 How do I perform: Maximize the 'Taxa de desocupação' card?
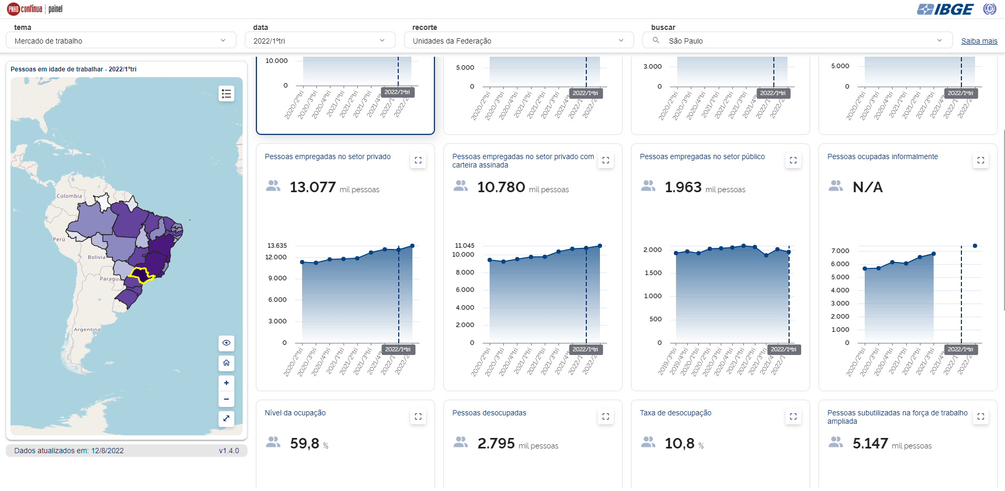click(793, 417)
